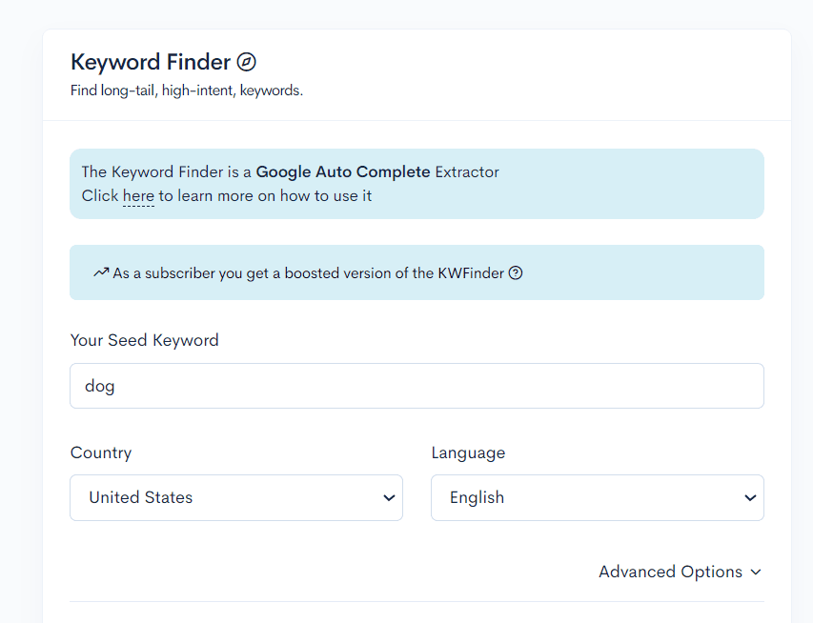Click the Advanced Options chevron

click(x=756, y=572)
